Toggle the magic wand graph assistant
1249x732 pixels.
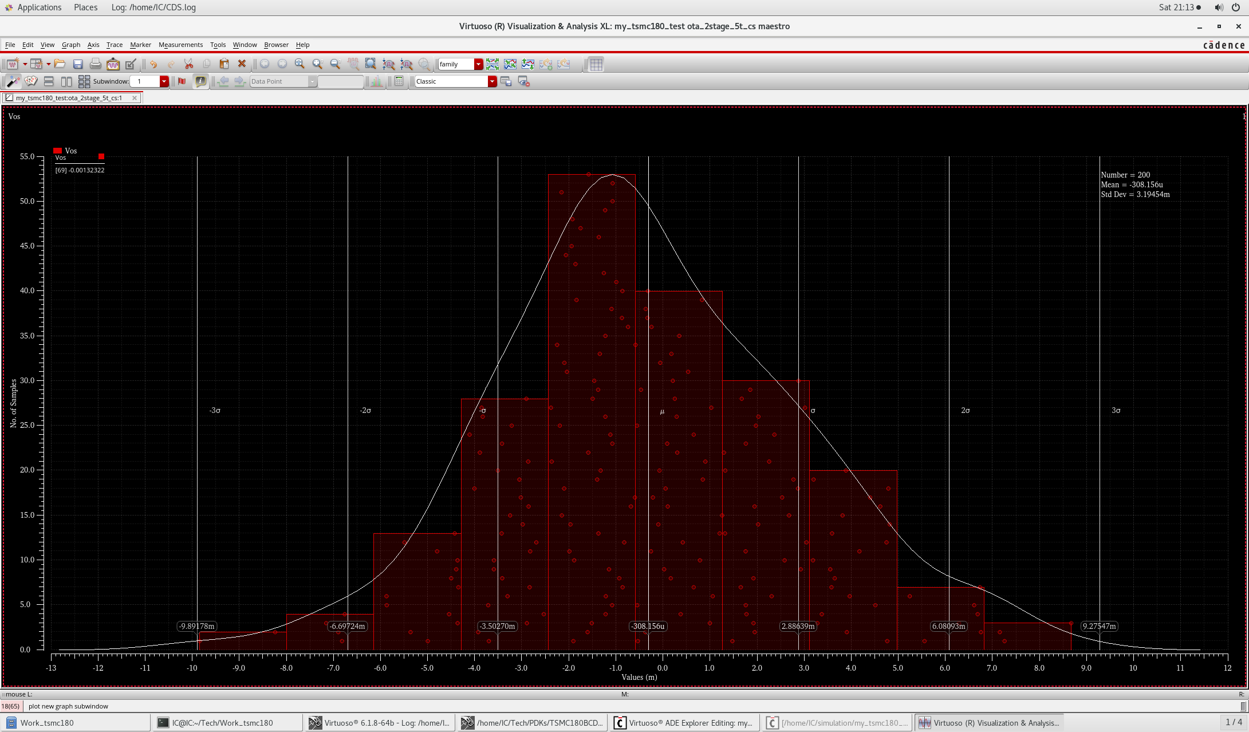(x=13, y=81)
